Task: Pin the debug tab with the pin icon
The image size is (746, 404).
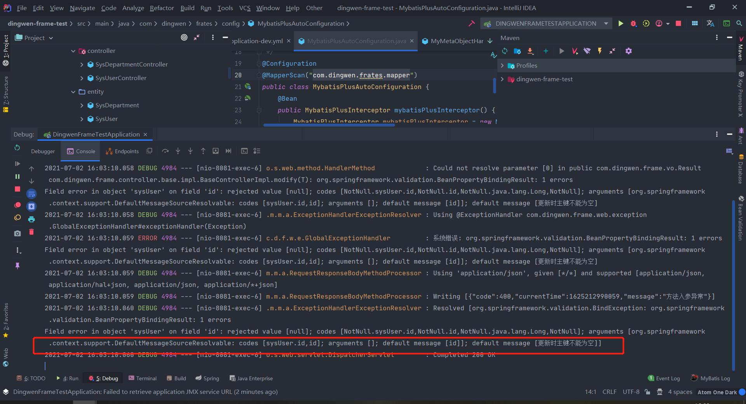Action: (17, 266)
